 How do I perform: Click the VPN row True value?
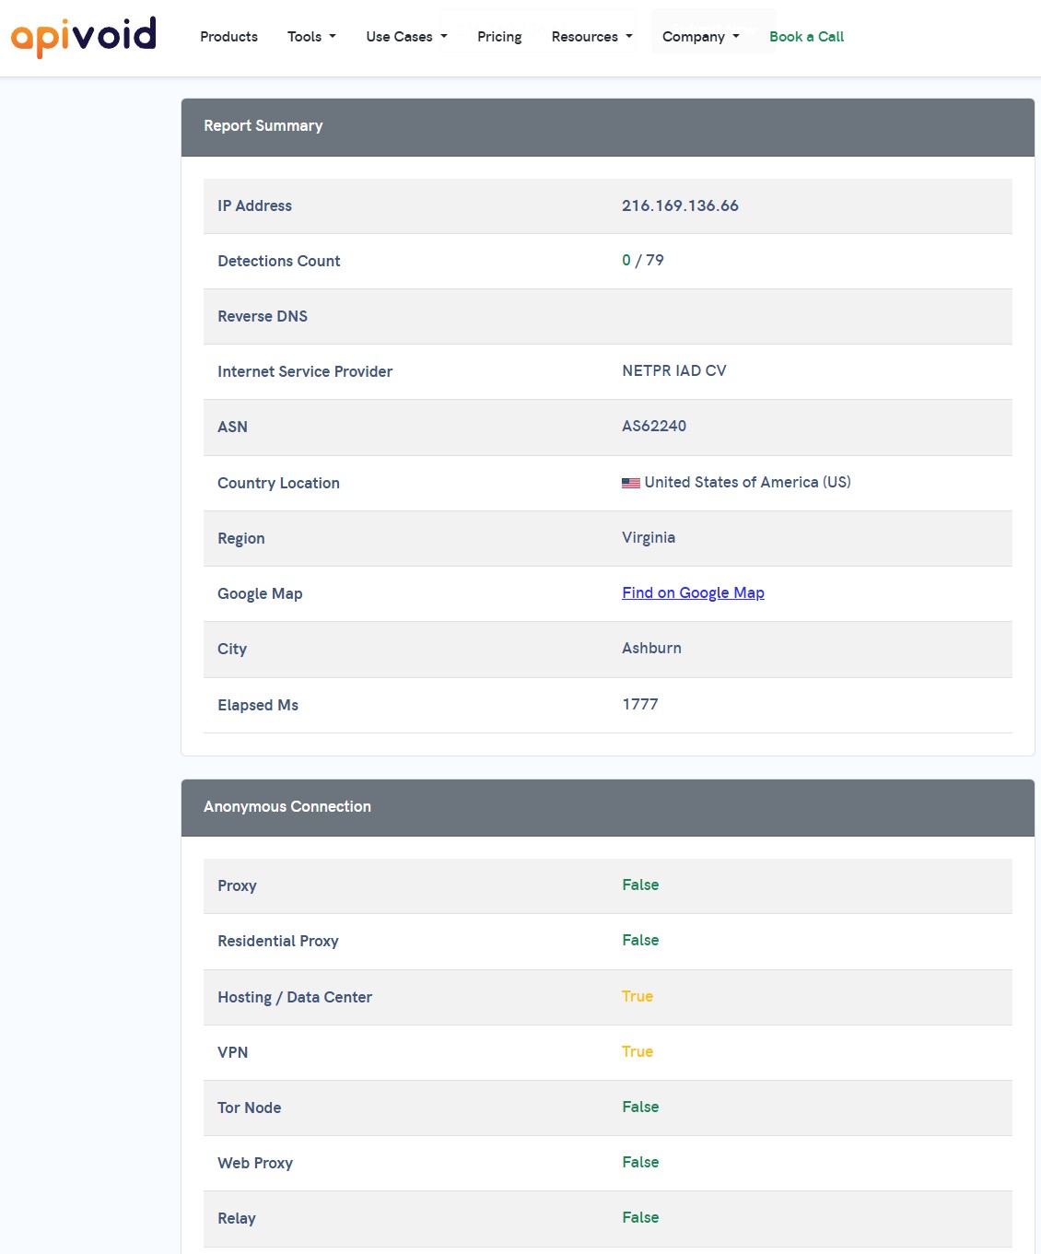[x=637, y=1051]
